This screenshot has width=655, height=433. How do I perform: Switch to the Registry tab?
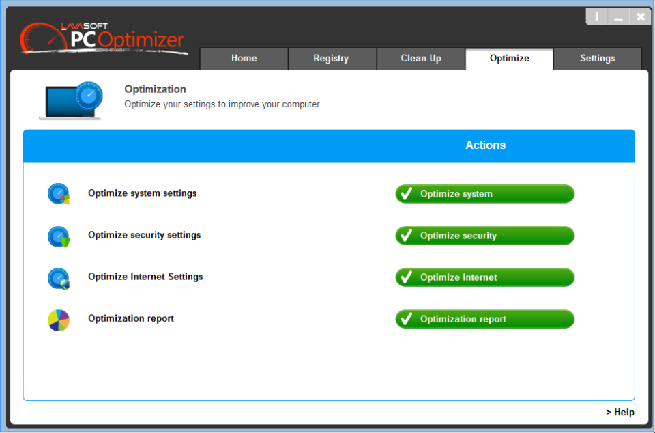(332, 59)
